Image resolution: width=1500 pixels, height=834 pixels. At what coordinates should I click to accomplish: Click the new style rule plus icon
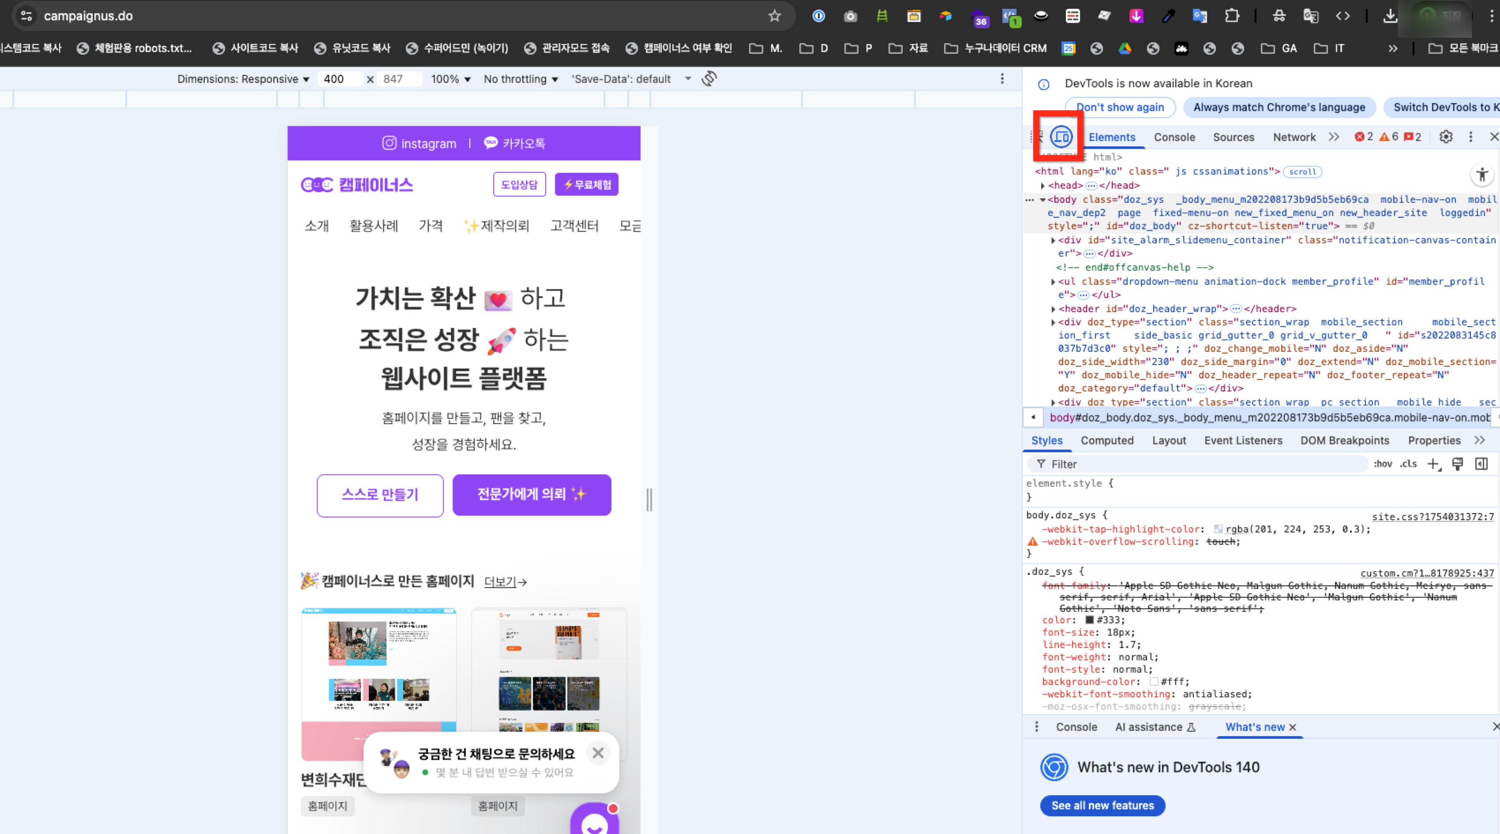[1432, 464]
